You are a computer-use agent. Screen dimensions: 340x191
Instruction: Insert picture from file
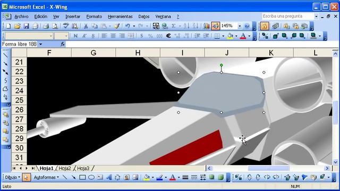[x=135, y=177]
